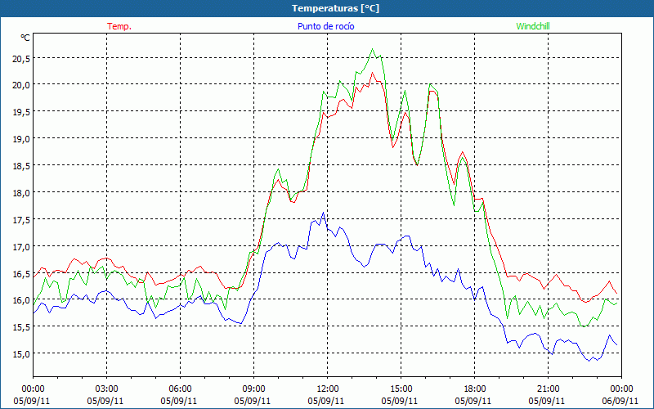Click the °C unit label on the axis
Screen dimensions: 654x409
pos(25,38)
